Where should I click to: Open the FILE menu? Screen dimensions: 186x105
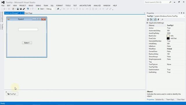click(x=3, y=6)
